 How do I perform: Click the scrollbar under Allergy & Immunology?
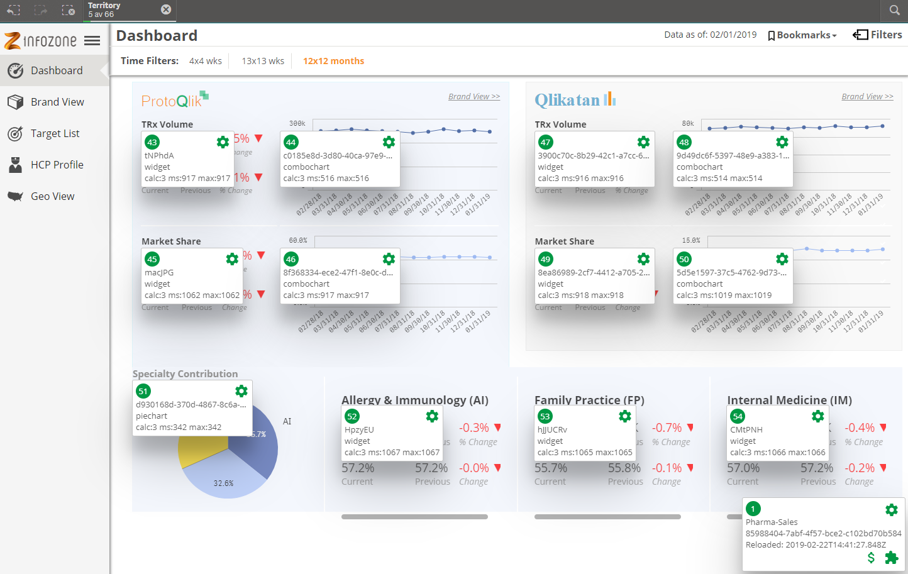coord(414,517)
